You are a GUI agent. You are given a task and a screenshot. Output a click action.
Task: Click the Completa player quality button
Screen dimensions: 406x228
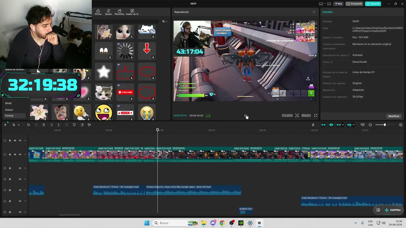[287, 116]
